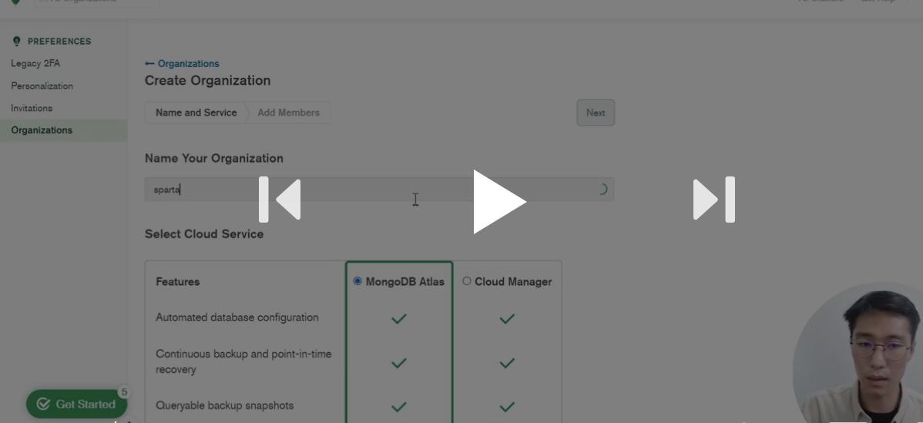Select Organizations in the sidebar
Viewport: 923px width, 423px height.
coord(63,130)
